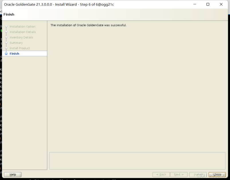This screenshot has width=230, height=180.
Task: Select Inventory Details step
Action: click(x=22, y=37)
